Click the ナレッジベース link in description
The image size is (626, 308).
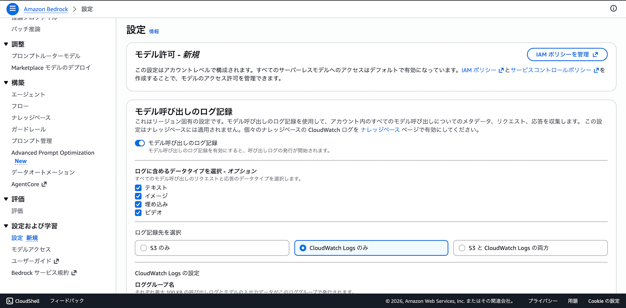coord(380,130)
